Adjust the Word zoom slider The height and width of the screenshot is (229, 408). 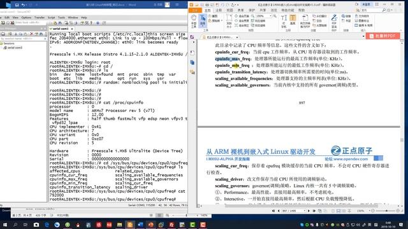point(186,215)
